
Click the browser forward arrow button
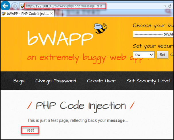coord(15,6)
